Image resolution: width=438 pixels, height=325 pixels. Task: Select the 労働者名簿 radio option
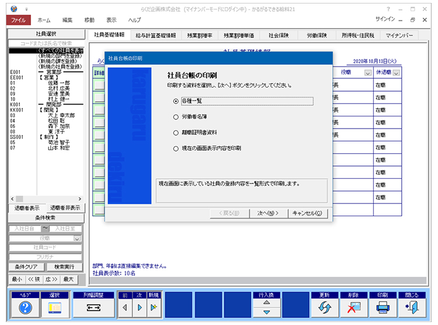(176, 117)
